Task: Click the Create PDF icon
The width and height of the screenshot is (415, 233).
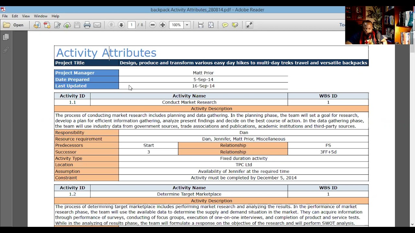Action: (47, 25)
